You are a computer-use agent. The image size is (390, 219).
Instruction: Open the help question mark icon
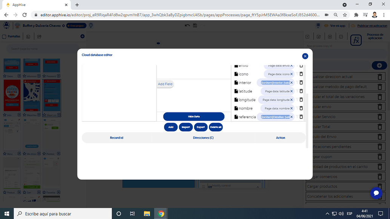point(91,25)
